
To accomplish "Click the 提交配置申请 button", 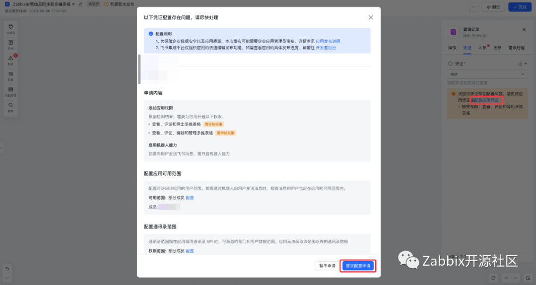I will tap(358, 266).
